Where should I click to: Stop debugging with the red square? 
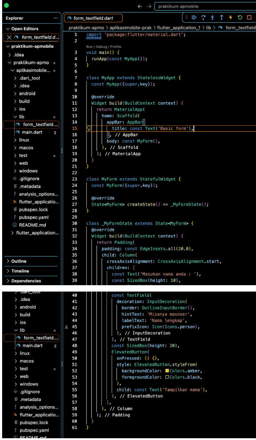(249, 17)
